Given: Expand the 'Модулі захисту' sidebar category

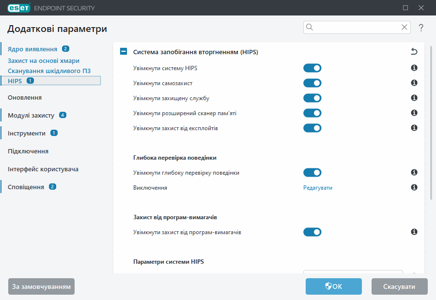Looking at the screenshot, I should coord(31,115).
